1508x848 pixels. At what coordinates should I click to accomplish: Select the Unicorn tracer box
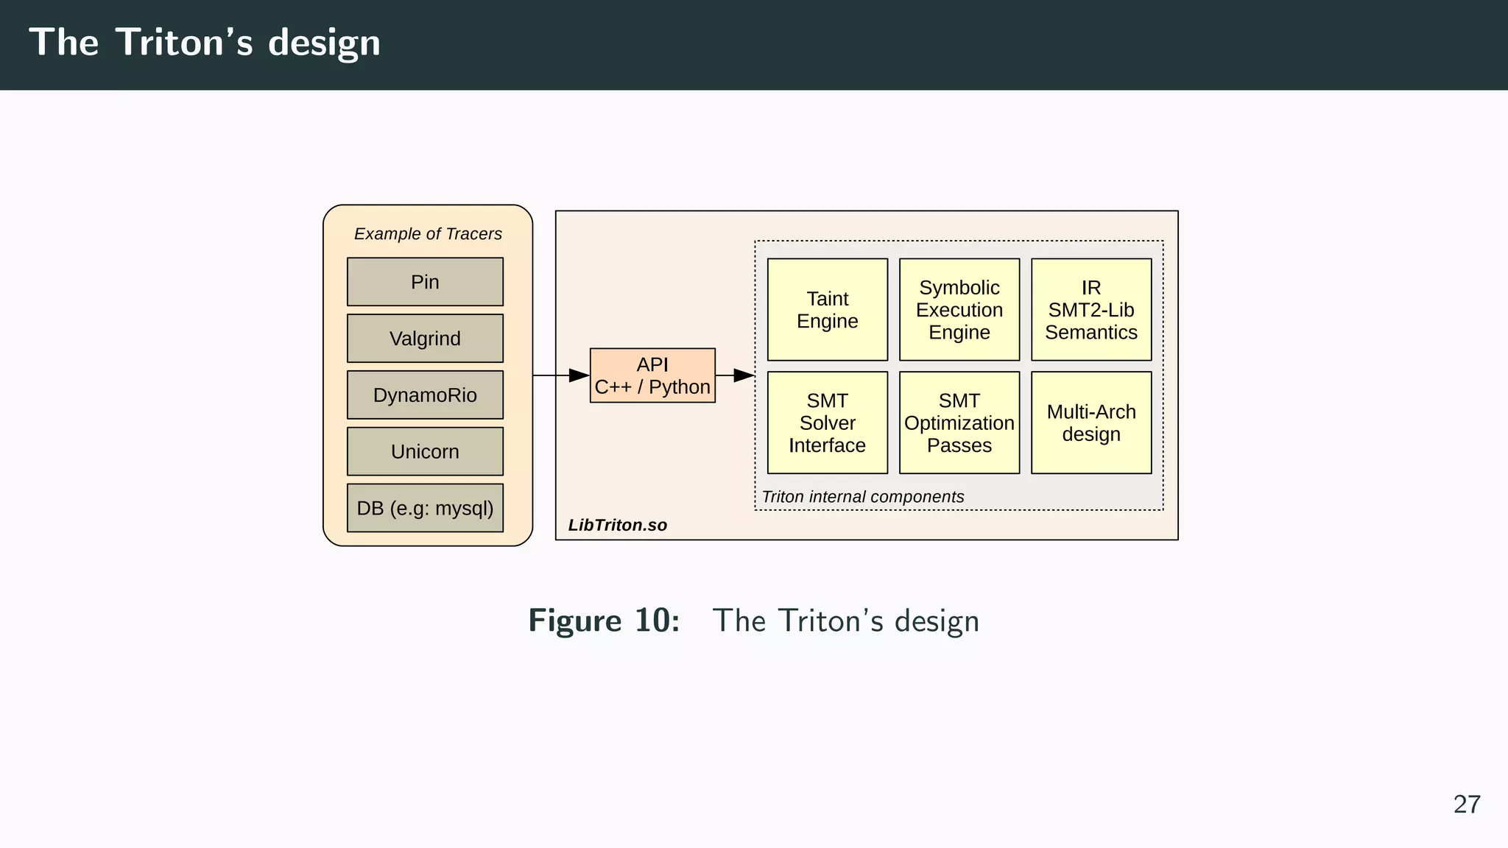pos(425,451)
